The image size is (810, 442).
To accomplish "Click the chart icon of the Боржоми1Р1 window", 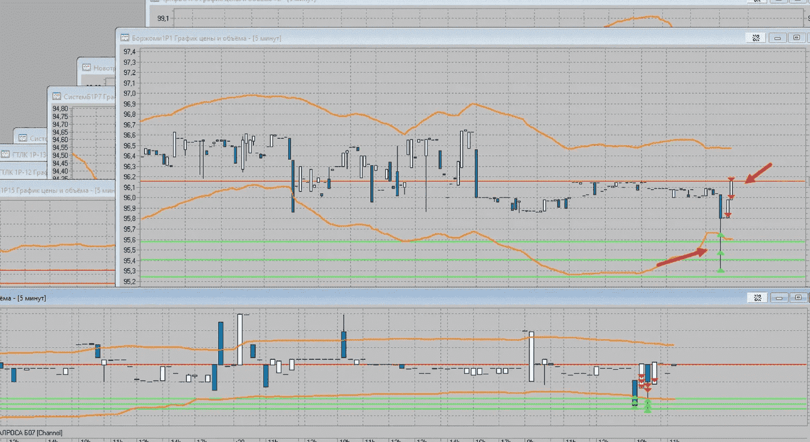I will [x=124, y=38].
